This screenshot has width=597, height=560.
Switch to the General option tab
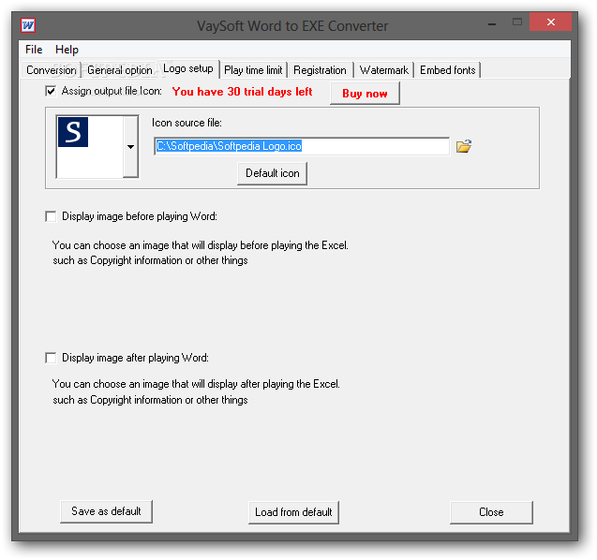120,70
